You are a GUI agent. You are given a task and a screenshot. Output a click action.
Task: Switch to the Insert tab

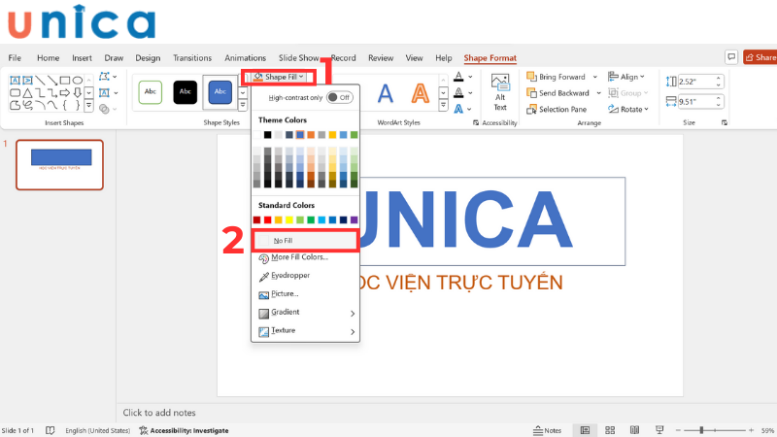click(x=82, y=58)
